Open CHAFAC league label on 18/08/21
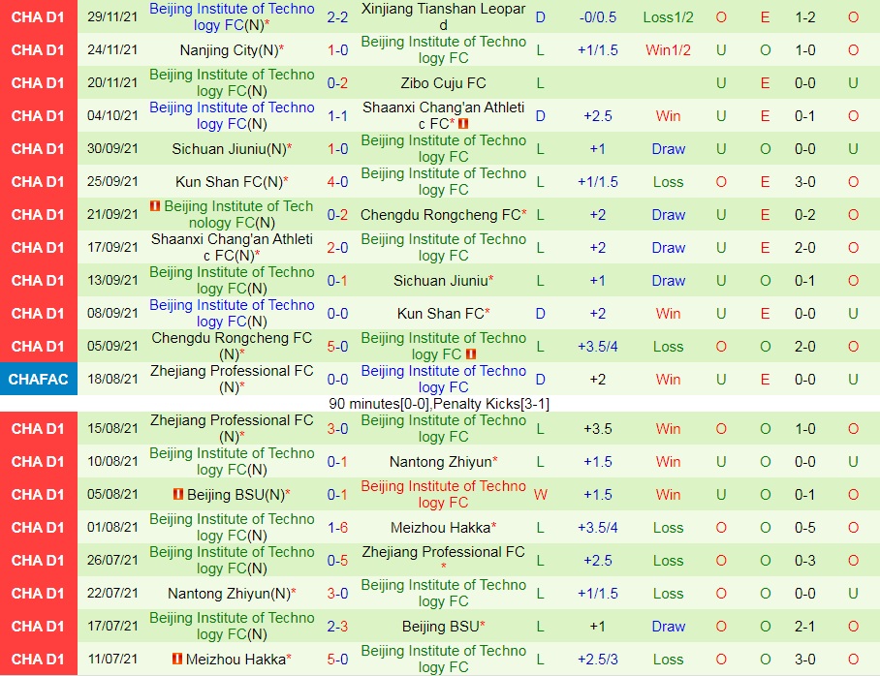The height and width of the screenshot is (676, 880). pyautogui.click(x=38, y=380)
